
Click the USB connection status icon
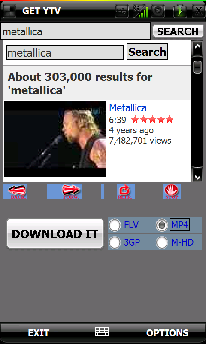coord(122,11)
